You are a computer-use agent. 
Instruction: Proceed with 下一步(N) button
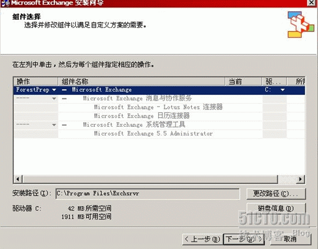coord(243,239)
